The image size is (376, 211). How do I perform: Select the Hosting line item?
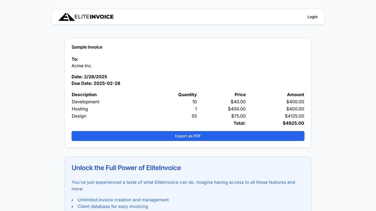coord(80,109)
